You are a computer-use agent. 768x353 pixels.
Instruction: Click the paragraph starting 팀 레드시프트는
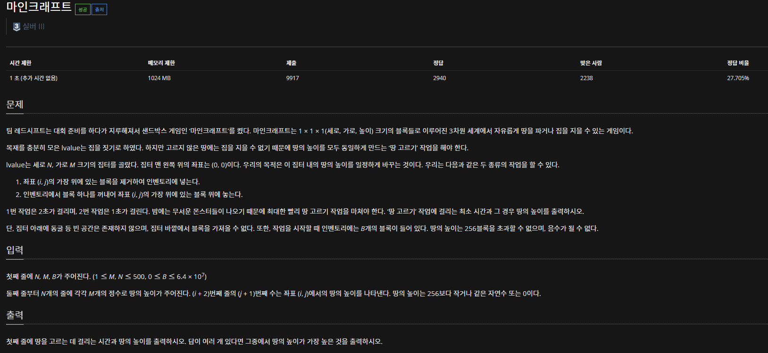click(319, 131)
